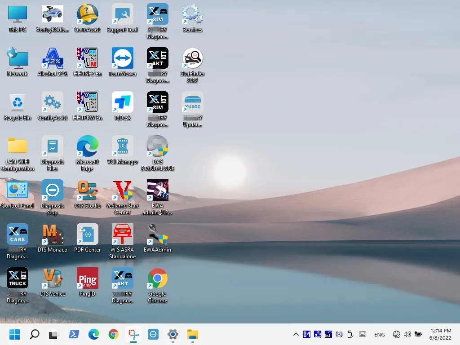460x345 pixels.
Task: Select the PingID desktop shortcut
Action: (87, 279)
